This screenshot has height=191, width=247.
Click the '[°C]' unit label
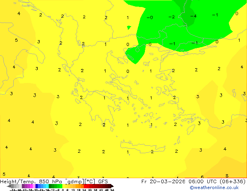[90, 182]
